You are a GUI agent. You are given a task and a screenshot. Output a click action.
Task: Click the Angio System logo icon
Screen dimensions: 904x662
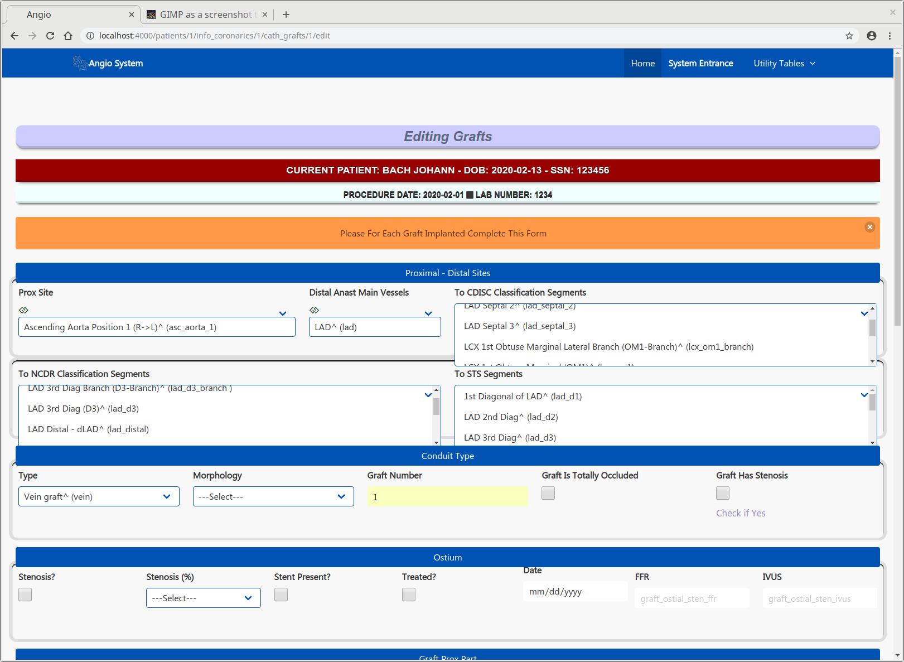[80, 62]
